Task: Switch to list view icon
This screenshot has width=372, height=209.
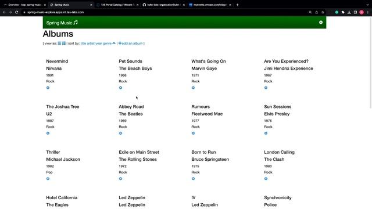Action: click(64, 43)
